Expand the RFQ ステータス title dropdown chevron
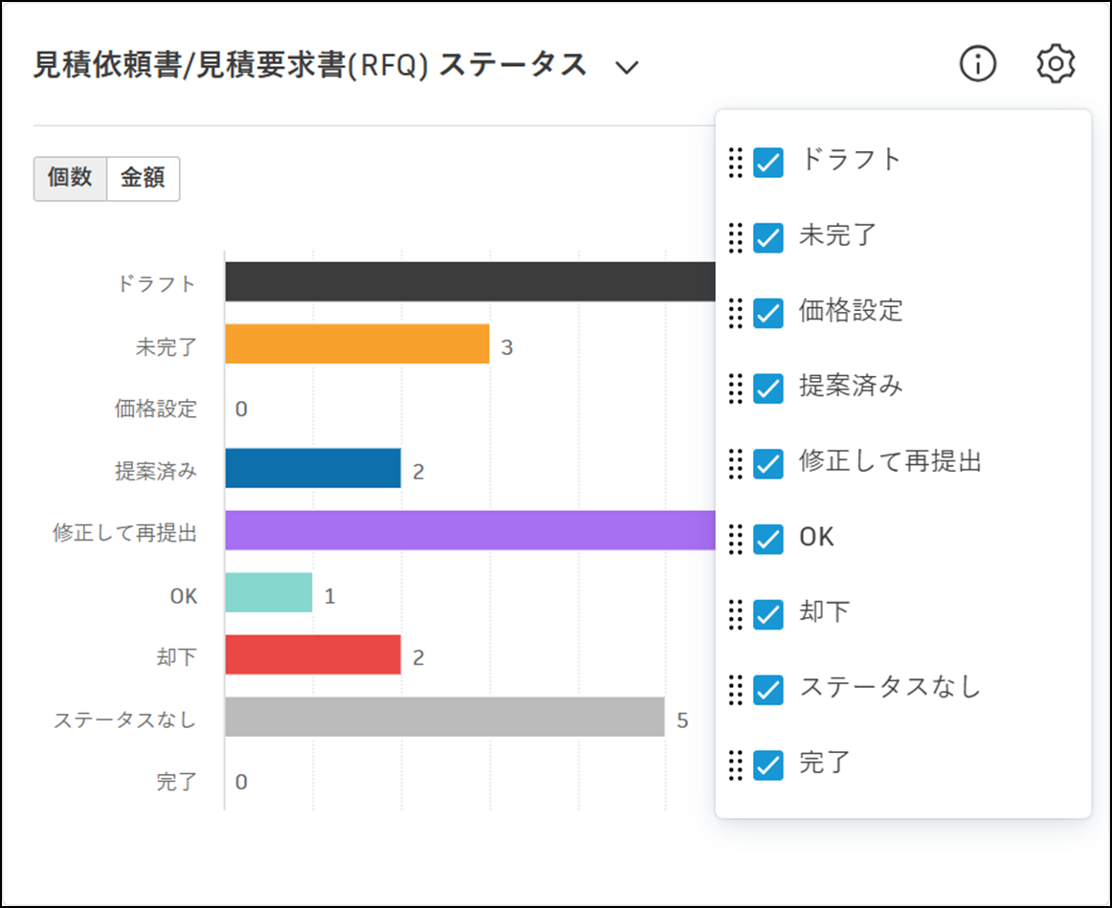 coord(627,67)
